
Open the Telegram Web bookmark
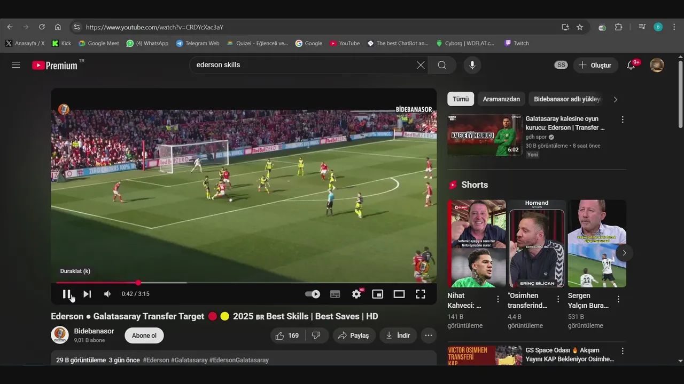[x=198, y=43]
